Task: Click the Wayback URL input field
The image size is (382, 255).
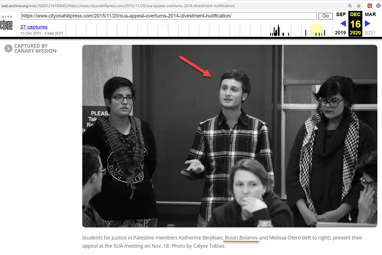Action: point(169,16)
